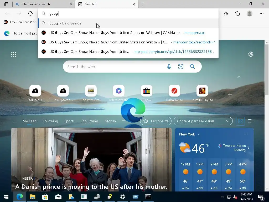Add a new quick link site
Image resolution: width=269 pixels, height=202 pixels.
[x=230, y=95]
